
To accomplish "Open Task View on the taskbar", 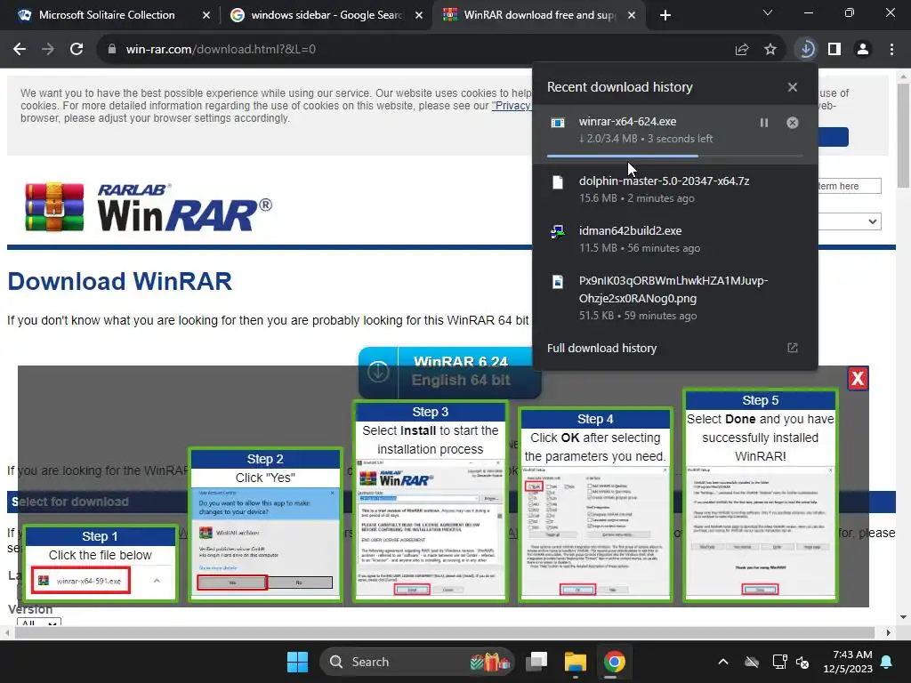I will point(536,662).
